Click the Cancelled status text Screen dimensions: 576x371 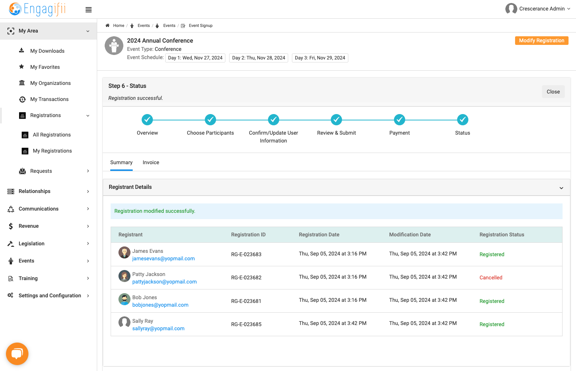[491, 278]
